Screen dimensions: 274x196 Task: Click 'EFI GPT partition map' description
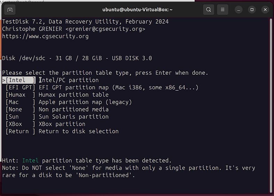point(74,88)
